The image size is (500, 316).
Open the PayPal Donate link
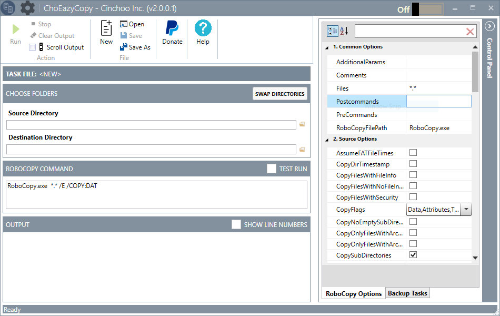[172, 32]
